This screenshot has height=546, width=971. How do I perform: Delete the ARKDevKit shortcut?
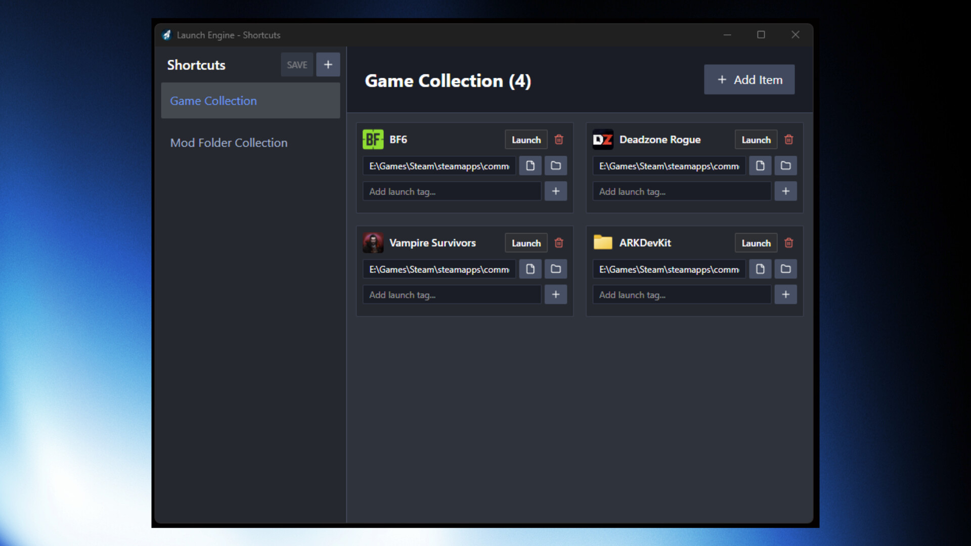[788, 243]
